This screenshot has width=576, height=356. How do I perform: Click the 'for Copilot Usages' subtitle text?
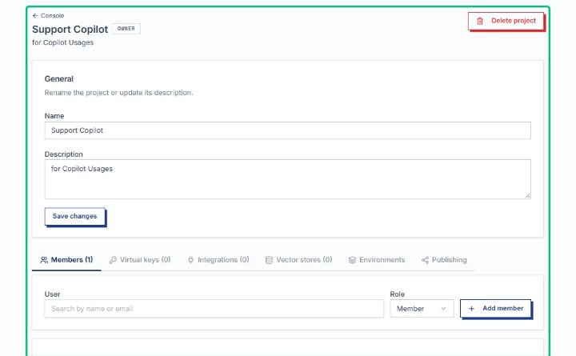tap(62, 42)
